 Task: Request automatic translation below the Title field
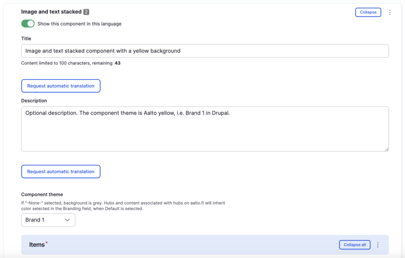pyautogui.click(x=61, y=86)
